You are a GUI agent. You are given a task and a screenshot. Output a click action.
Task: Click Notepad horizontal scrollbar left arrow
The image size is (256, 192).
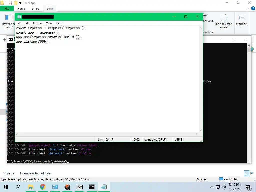[17, 134]
